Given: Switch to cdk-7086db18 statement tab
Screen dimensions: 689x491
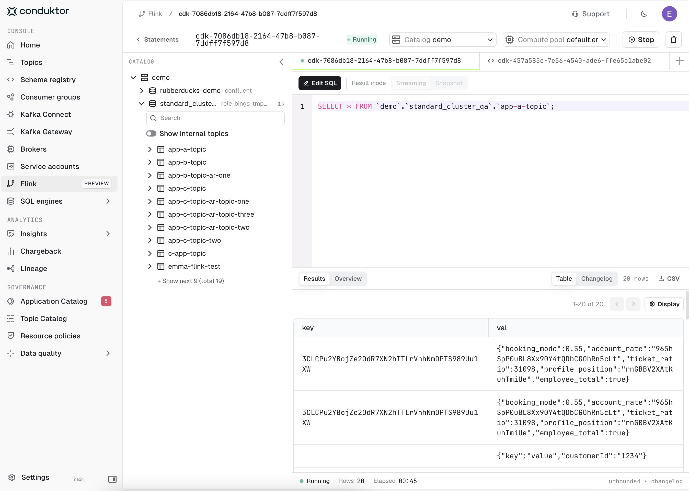Looking at the screenshot, I should click(386, 61).
